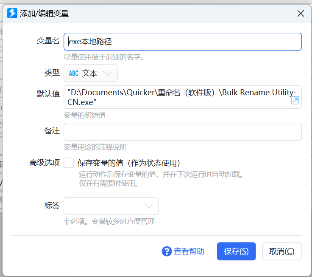
Task: Click the 高级选项 label
Action: 45,163
